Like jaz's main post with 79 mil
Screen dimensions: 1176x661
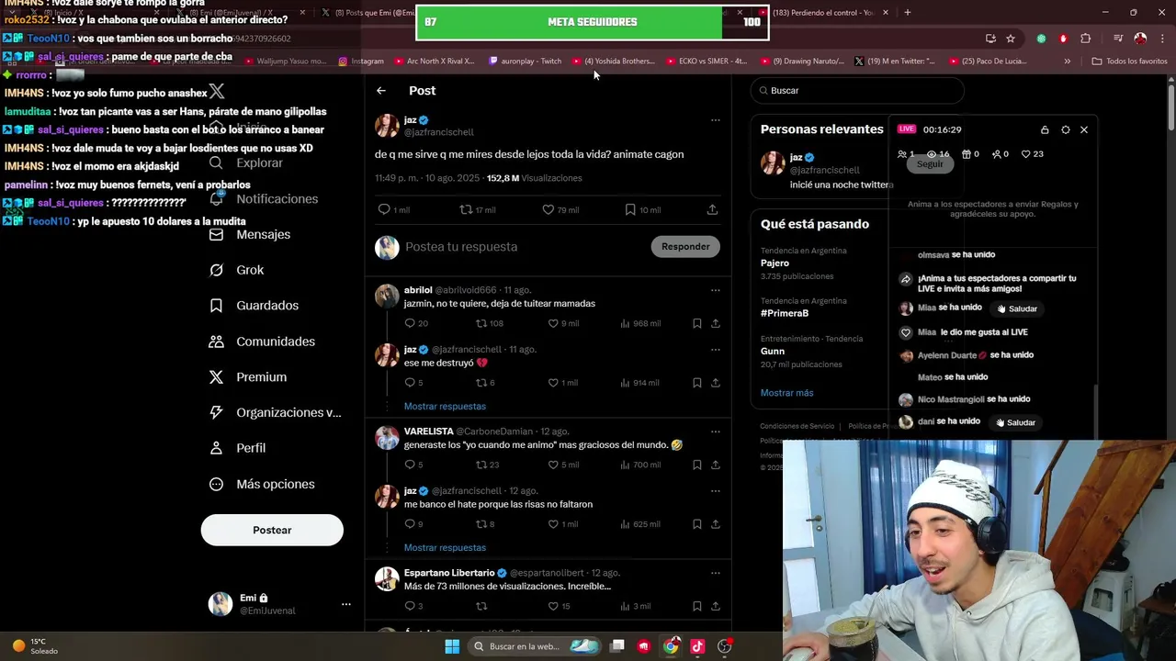pyautogui.click(x=548, y=209)
